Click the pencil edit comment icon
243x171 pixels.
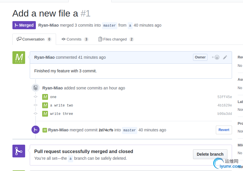click(x=225, y=57)
